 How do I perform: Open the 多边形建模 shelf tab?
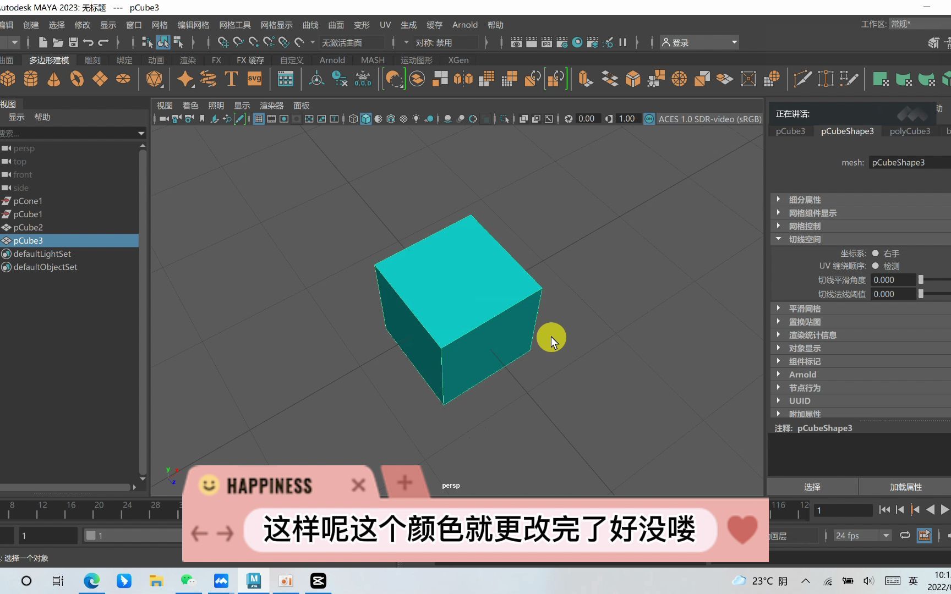click(49, 60)
